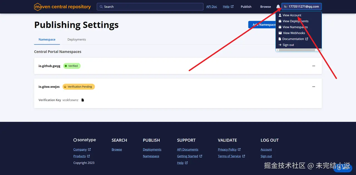Click the Add Namespace button
Image resolution: width=356 pixels, height=175 pixels.
(x=262, y=24)
